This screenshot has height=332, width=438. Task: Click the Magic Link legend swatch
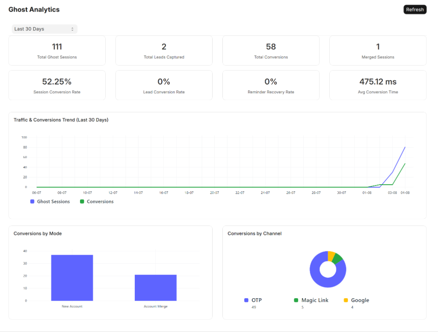296,300
